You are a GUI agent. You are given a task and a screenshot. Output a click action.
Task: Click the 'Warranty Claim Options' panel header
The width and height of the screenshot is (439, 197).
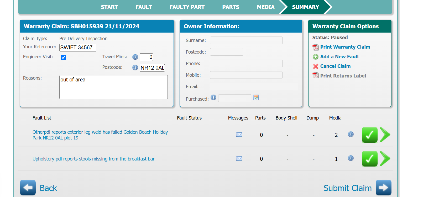click(x=346, y=26)
